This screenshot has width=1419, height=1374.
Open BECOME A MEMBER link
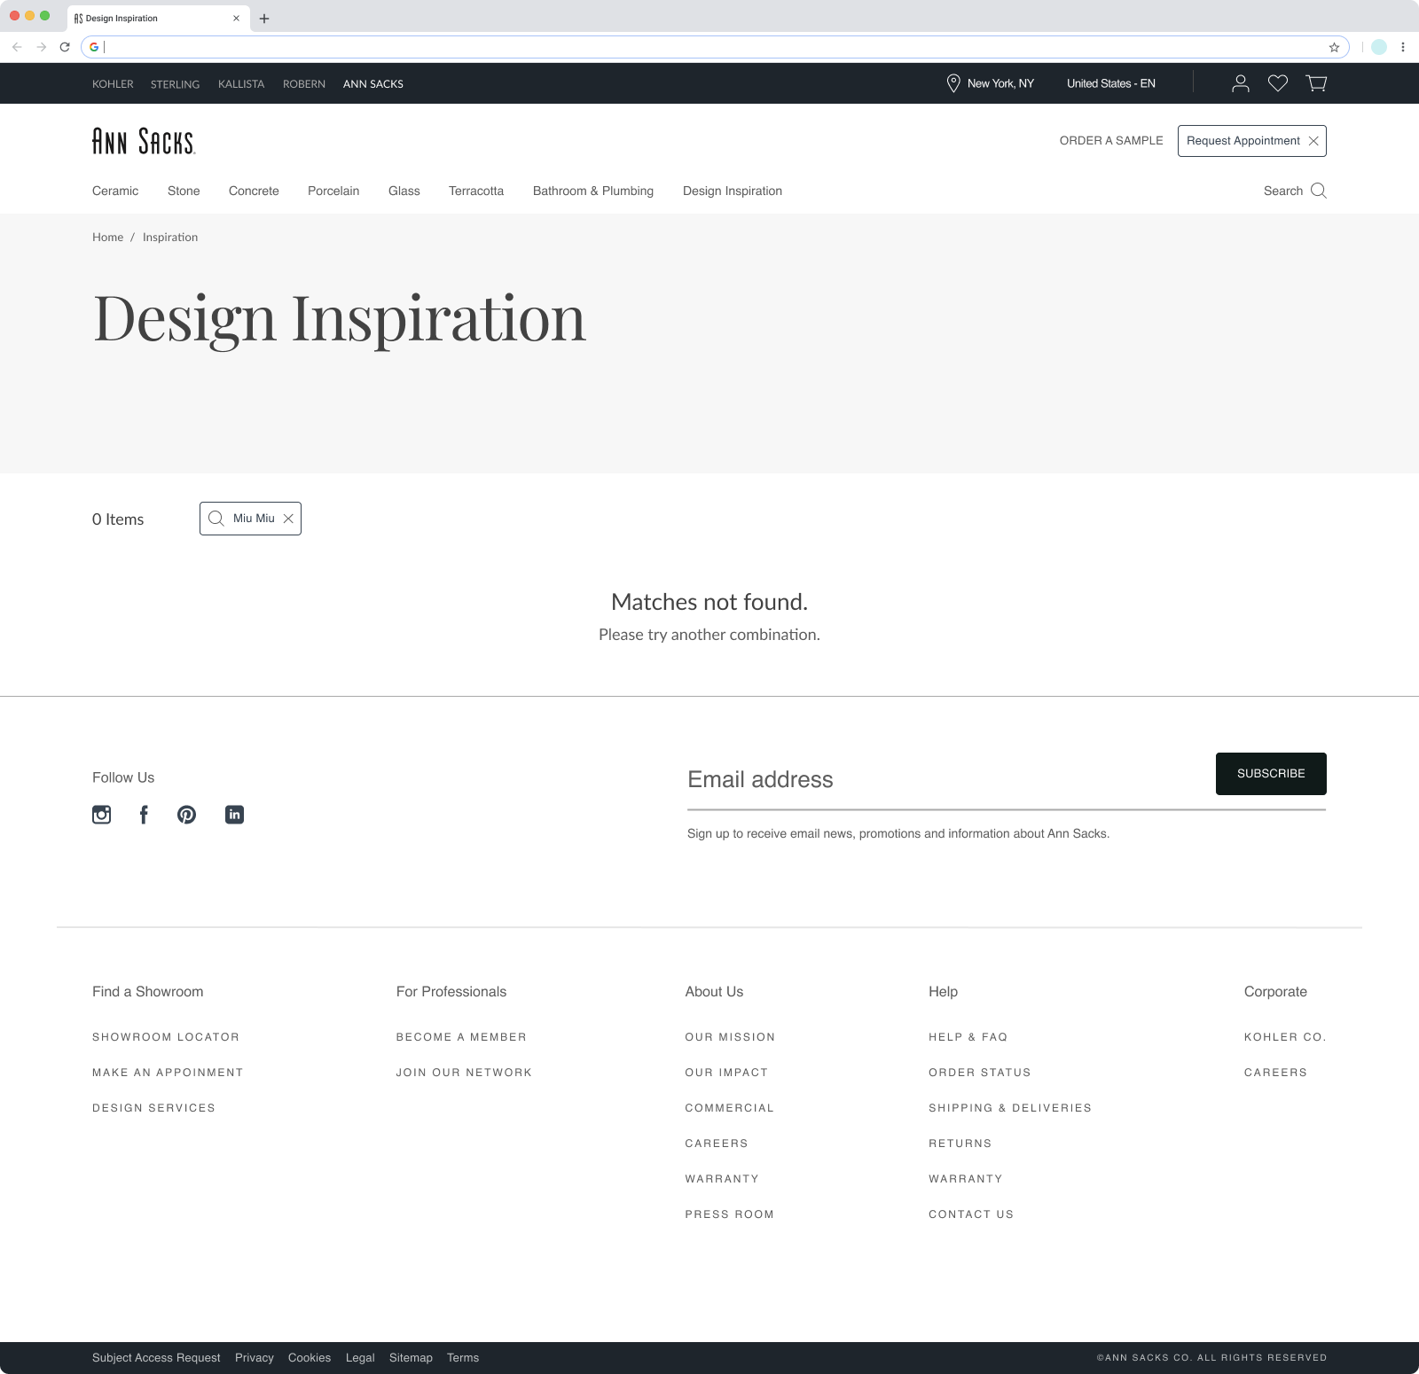461,1037
